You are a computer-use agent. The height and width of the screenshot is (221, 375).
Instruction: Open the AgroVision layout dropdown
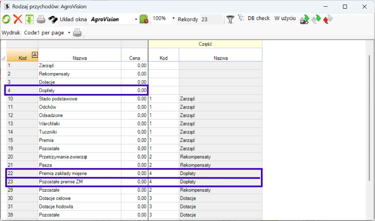(136, 20)
